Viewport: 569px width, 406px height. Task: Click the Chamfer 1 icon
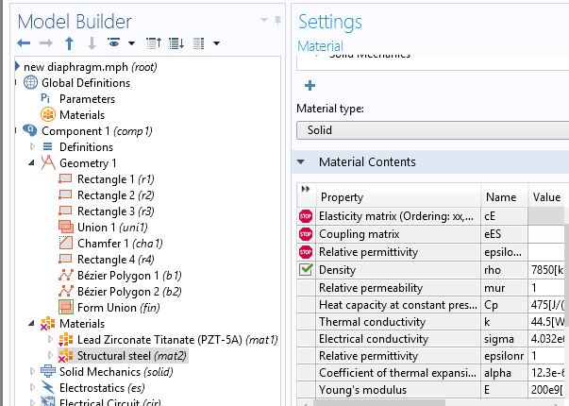(x=65, y=244)
